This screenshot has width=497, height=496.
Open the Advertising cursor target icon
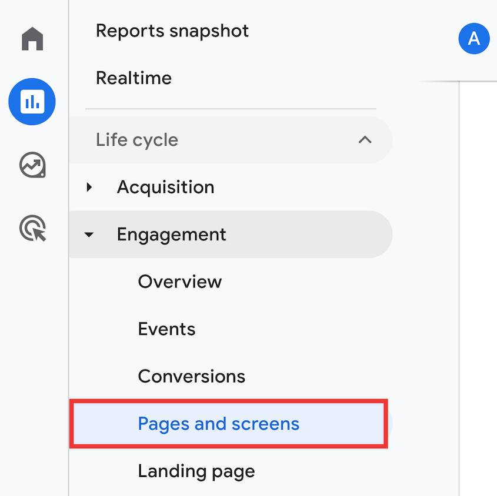(x=33, y=228)
